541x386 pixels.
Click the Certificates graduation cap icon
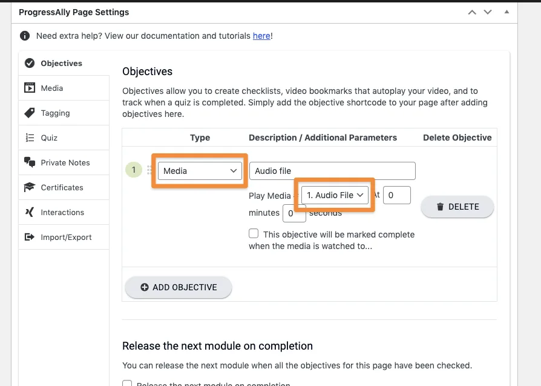[x=29, y=188]
